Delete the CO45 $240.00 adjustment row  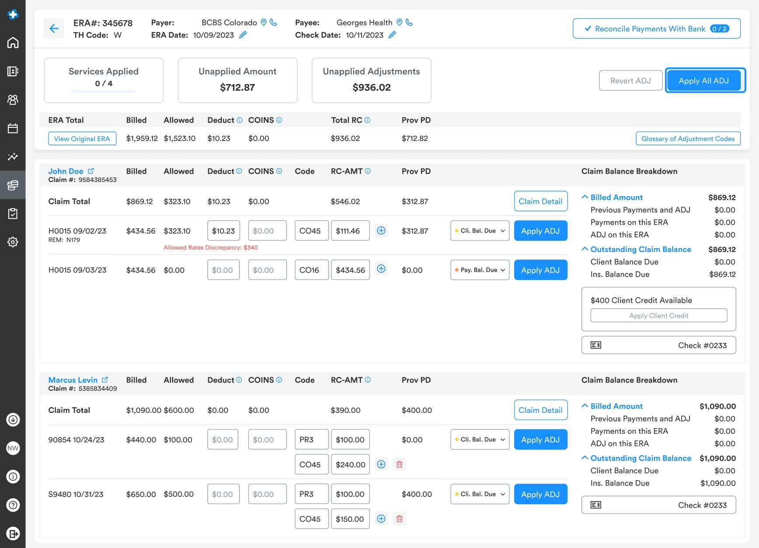(x=399, y=464)
